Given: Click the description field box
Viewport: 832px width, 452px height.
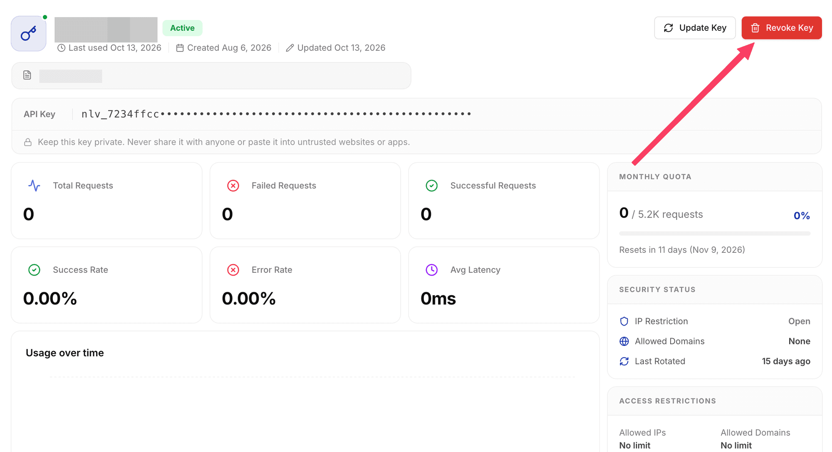Looking at the screenshot, I should (211, 76).
